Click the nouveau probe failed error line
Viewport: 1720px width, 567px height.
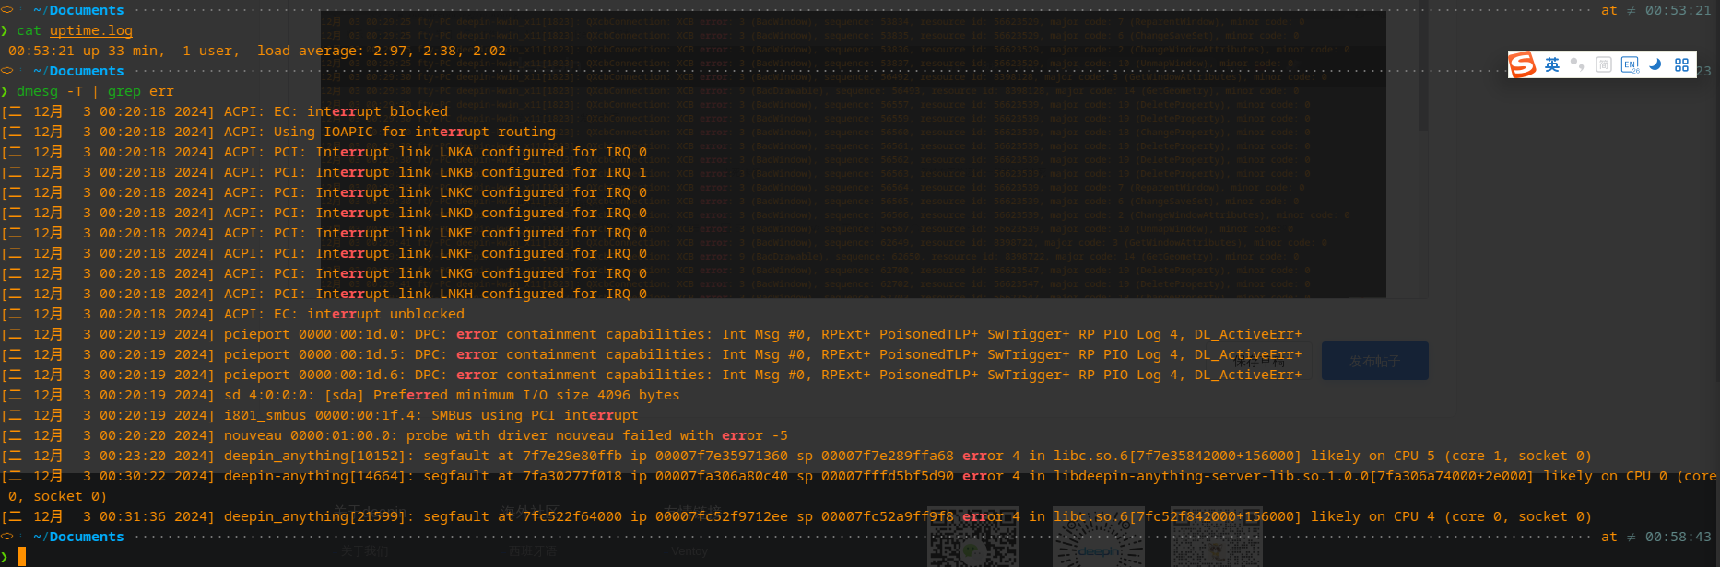(395, 435)
